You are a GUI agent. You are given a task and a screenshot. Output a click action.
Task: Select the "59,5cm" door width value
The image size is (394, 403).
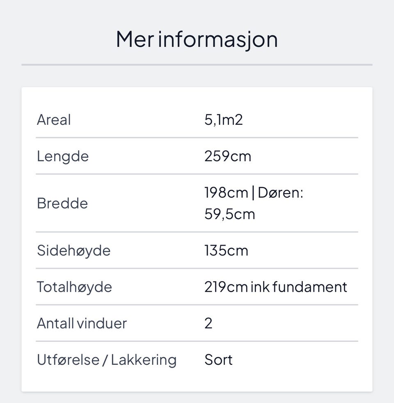(230, 214)
